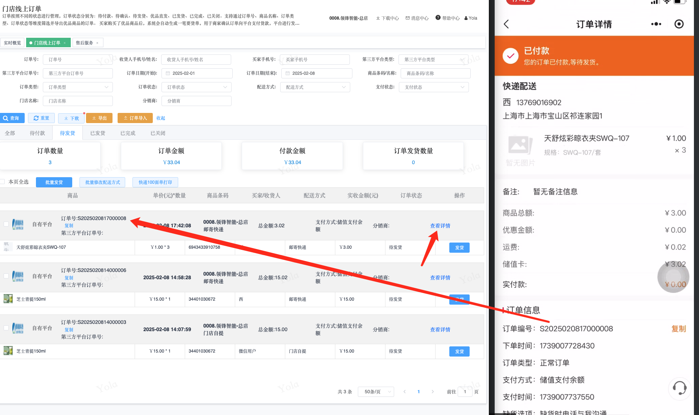Open the customer service headset icon

pyautogui.click(x=679, y=388)
